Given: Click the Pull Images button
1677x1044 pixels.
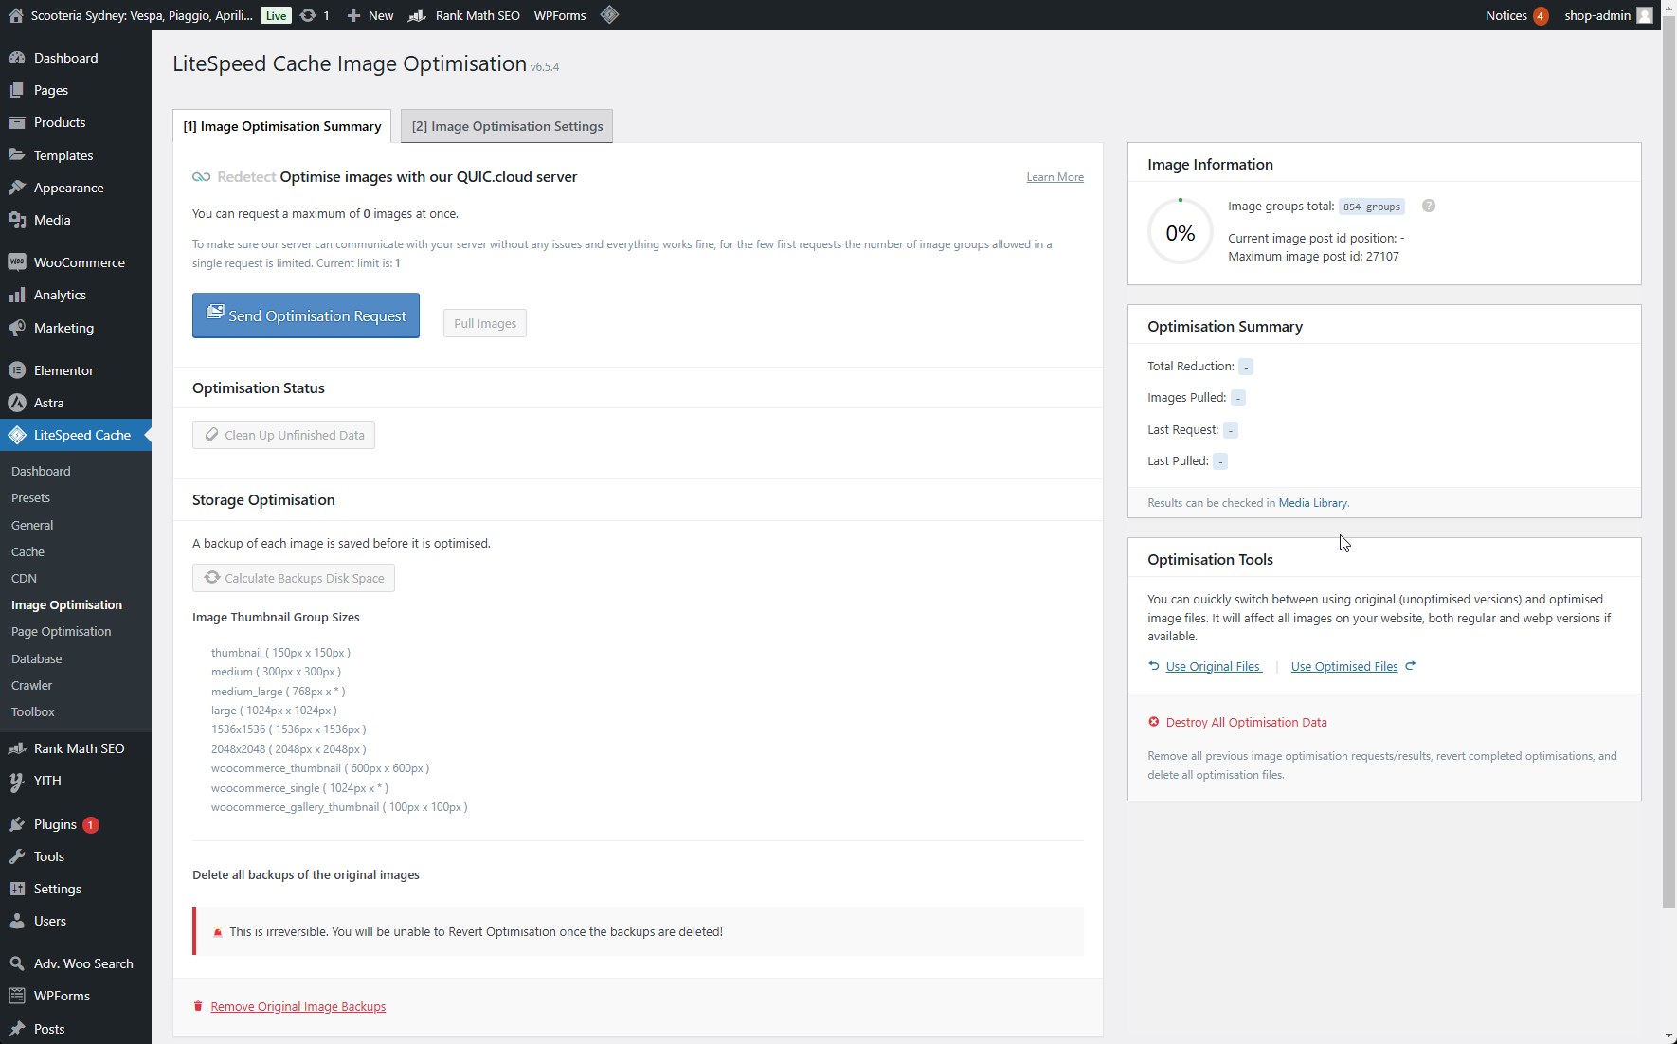Looking at the screenshot, I should (x=485, y=323).
